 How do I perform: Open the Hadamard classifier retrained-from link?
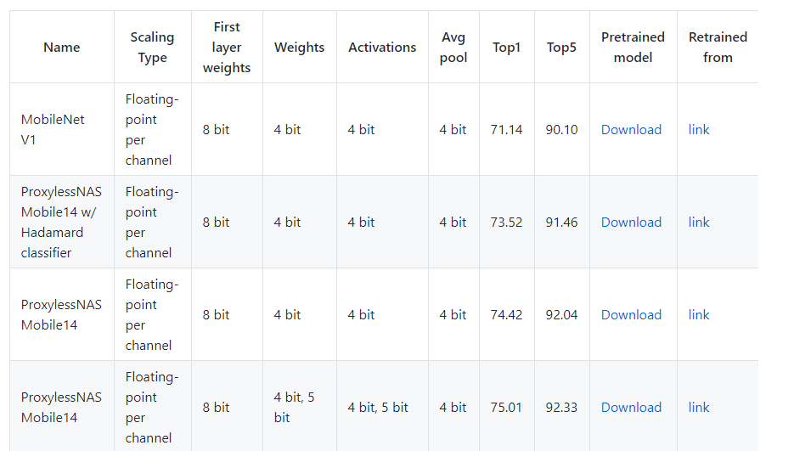699,223
